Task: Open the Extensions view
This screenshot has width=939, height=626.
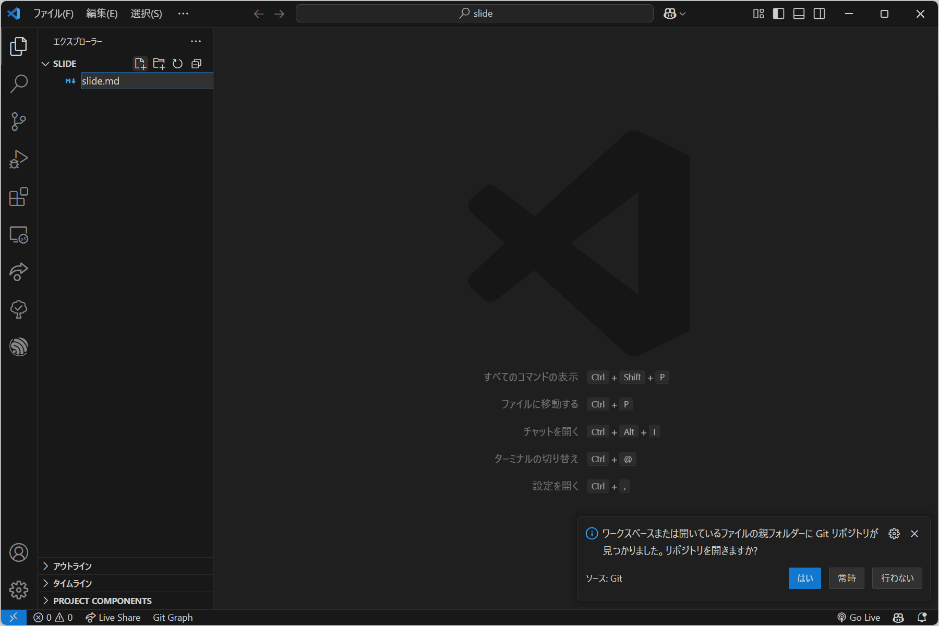Action: (x=19, y=197)
